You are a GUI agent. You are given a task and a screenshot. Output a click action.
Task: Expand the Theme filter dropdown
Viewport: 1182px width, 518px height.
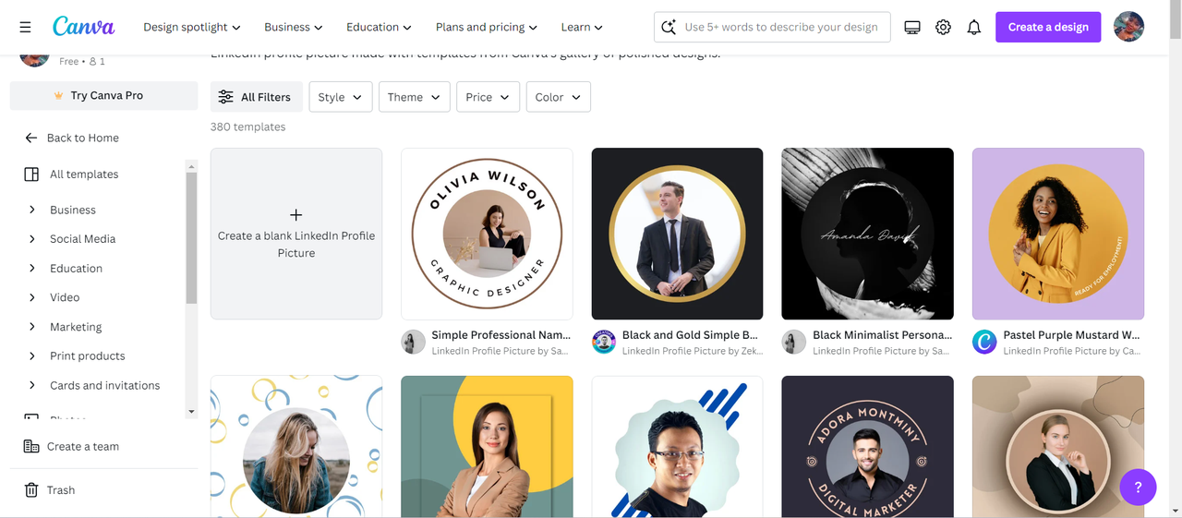(x=414, y=97)
